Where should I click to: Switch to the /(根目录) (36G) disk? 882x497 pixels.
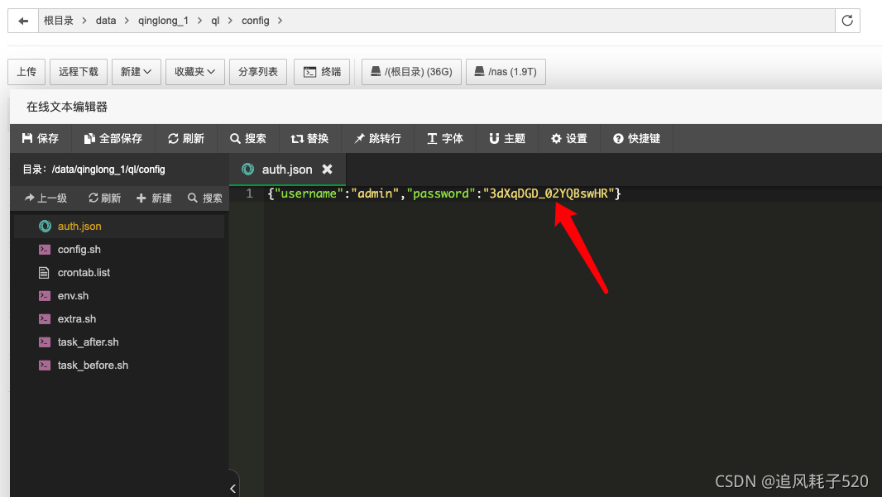coord(411,71)
